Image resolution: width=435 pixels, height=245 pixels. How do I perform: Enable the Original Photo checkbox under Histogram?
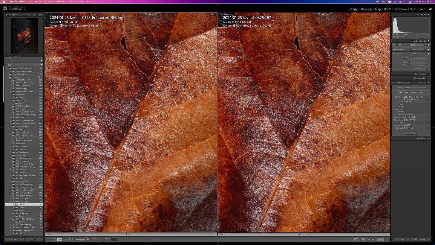point(394,37)
